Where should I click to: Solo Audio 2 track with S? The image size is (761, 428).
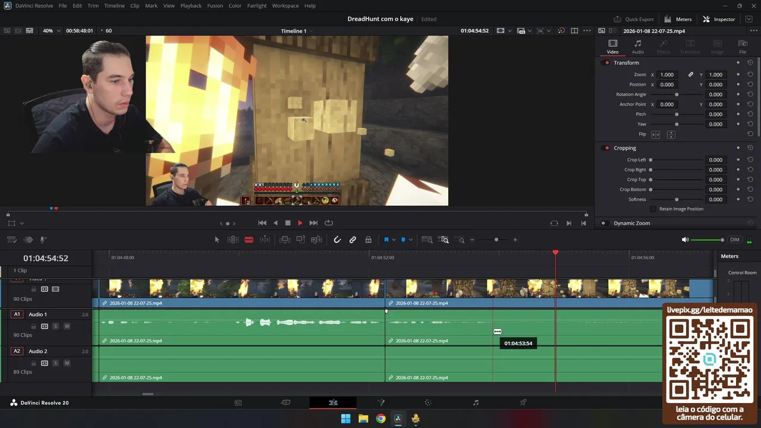tap(55, 363)
